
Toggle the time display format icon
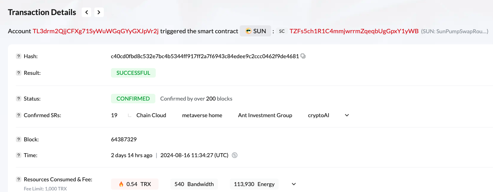click(235, 155)
